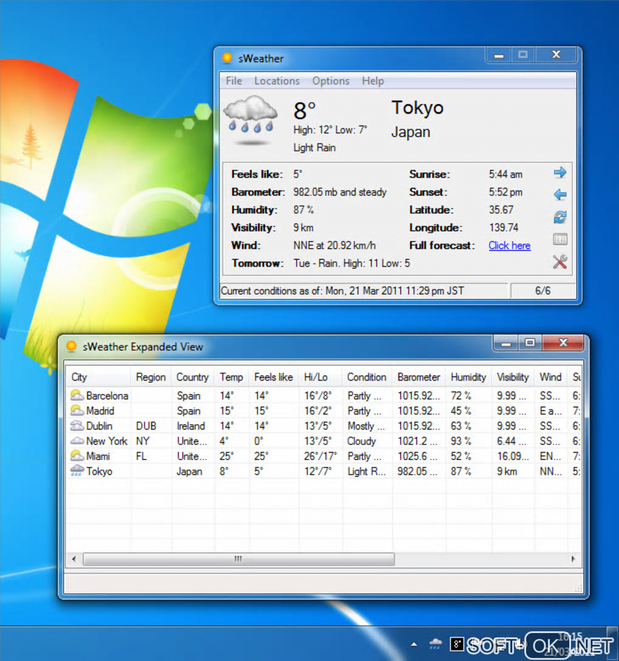Open the File menu
The width and height of the screenshot is (619, 661).
[x=234, y=81]
